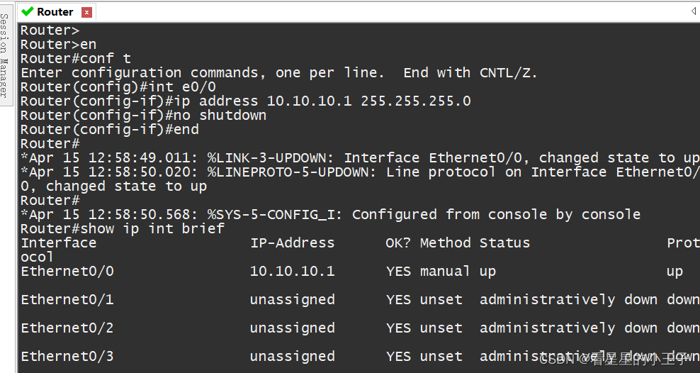Click the 'show ip int brief' command line
This screenshot has height=373, width=700.
pyautogui.click(x=123, y=229)
